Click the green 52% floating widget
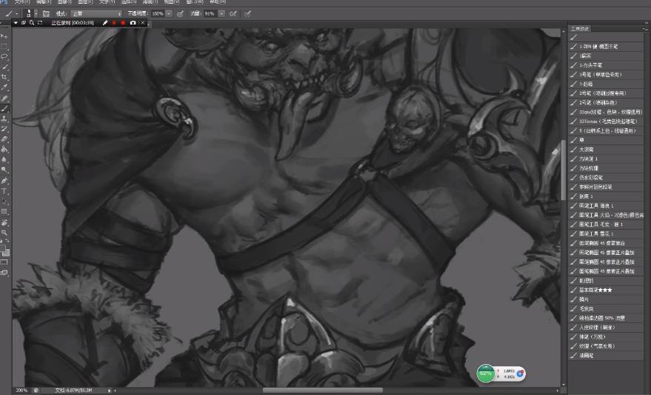The width and height of the screenshot is (651, 395). (x=486, y=374)
